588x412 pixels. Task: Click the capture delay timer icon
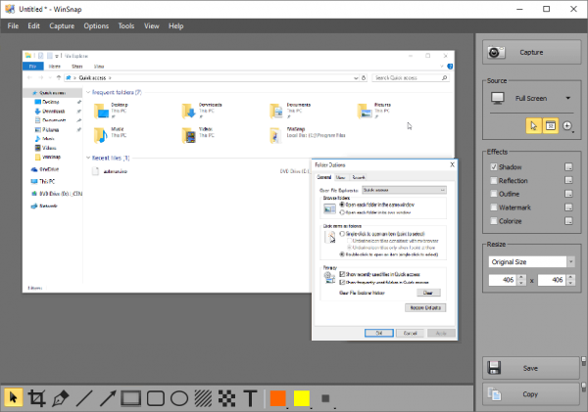coord(567,126)
